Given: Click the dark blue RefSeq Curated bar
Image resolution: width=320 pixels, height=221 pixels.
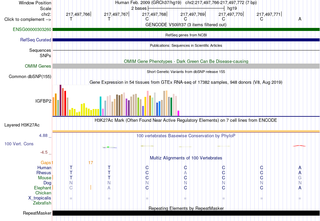Looking at the screenshot, I should 186,40.
